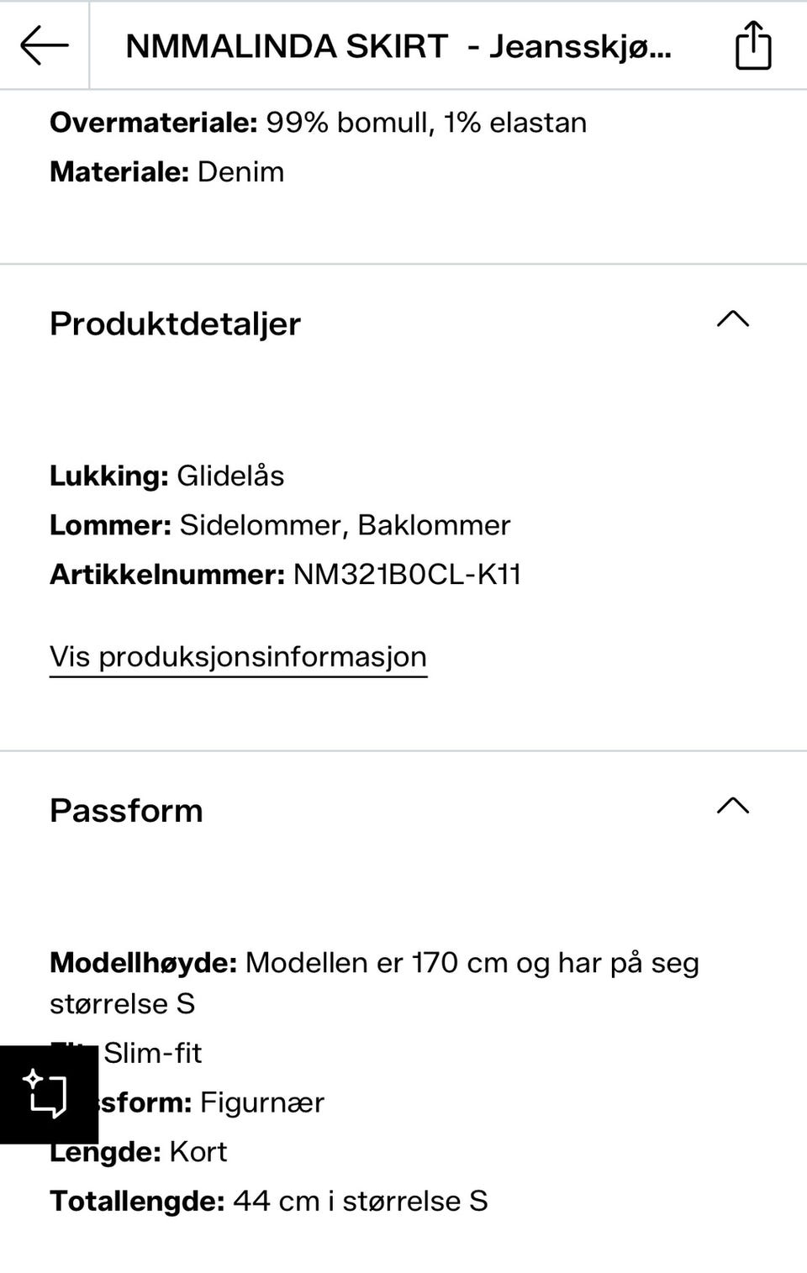Select article number NM321B0CL-K11 text
807x1273 pixels.
(407, 575)
